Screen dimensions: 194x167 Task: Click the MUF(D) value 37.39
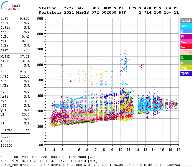(x=25, y=57)
